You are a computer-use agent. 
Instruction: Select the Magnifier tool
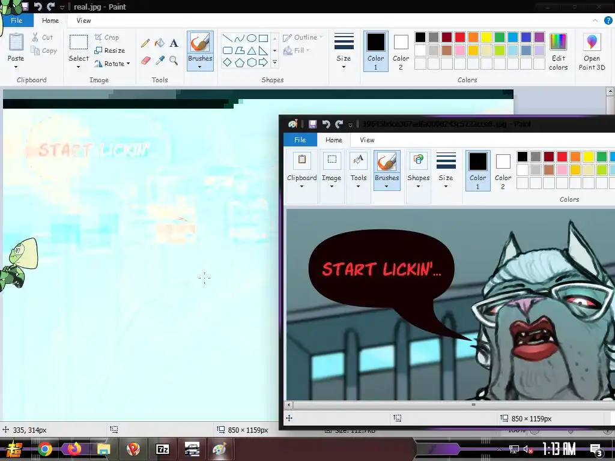(x=174, y=61)
